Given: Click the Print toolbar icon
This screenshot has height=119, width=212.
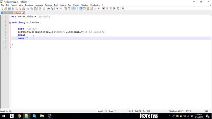Looking at the screenshot, I should coord(24,8).
